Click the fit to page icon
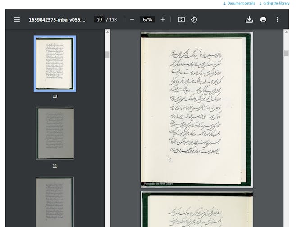301x227 pixels. [x=181, y=19]
